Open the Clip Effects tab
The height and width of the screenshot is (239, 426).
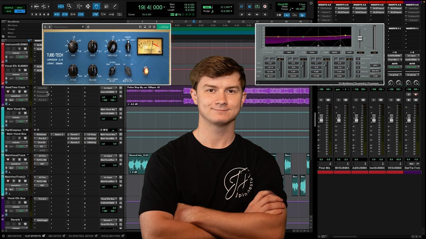[35, 236]
